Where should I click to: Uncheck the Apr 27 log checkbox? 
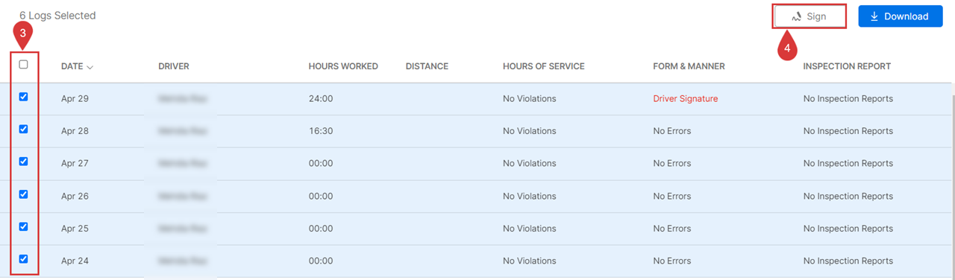(x=24, y=162)
